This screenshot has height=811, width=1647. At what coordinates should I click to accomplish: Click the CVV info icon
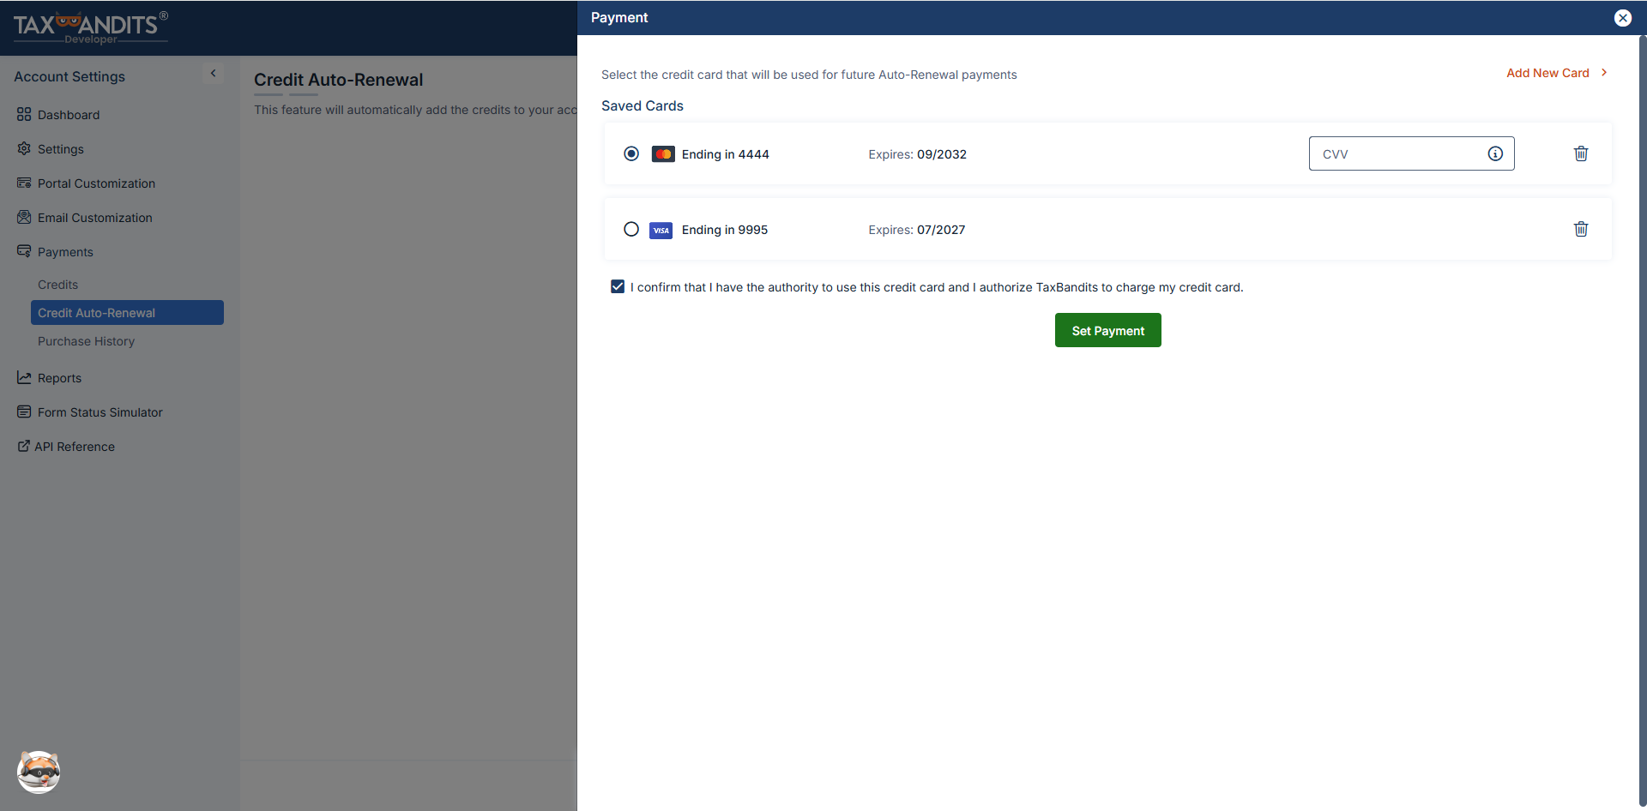pos(1495,153)
